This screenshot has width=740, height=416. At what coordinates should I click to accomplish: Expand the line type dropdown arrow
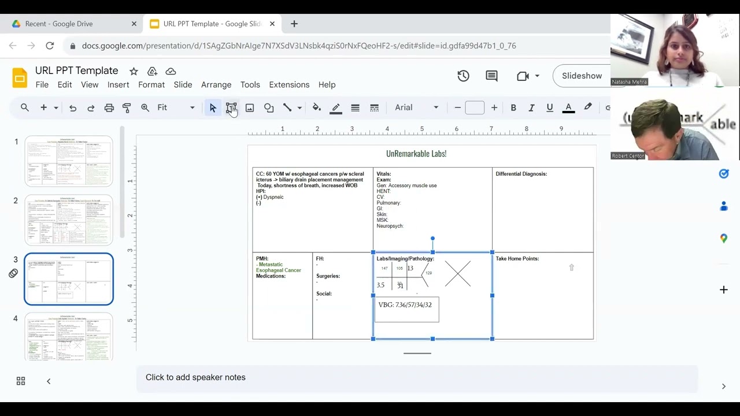(x=299, y=107)
